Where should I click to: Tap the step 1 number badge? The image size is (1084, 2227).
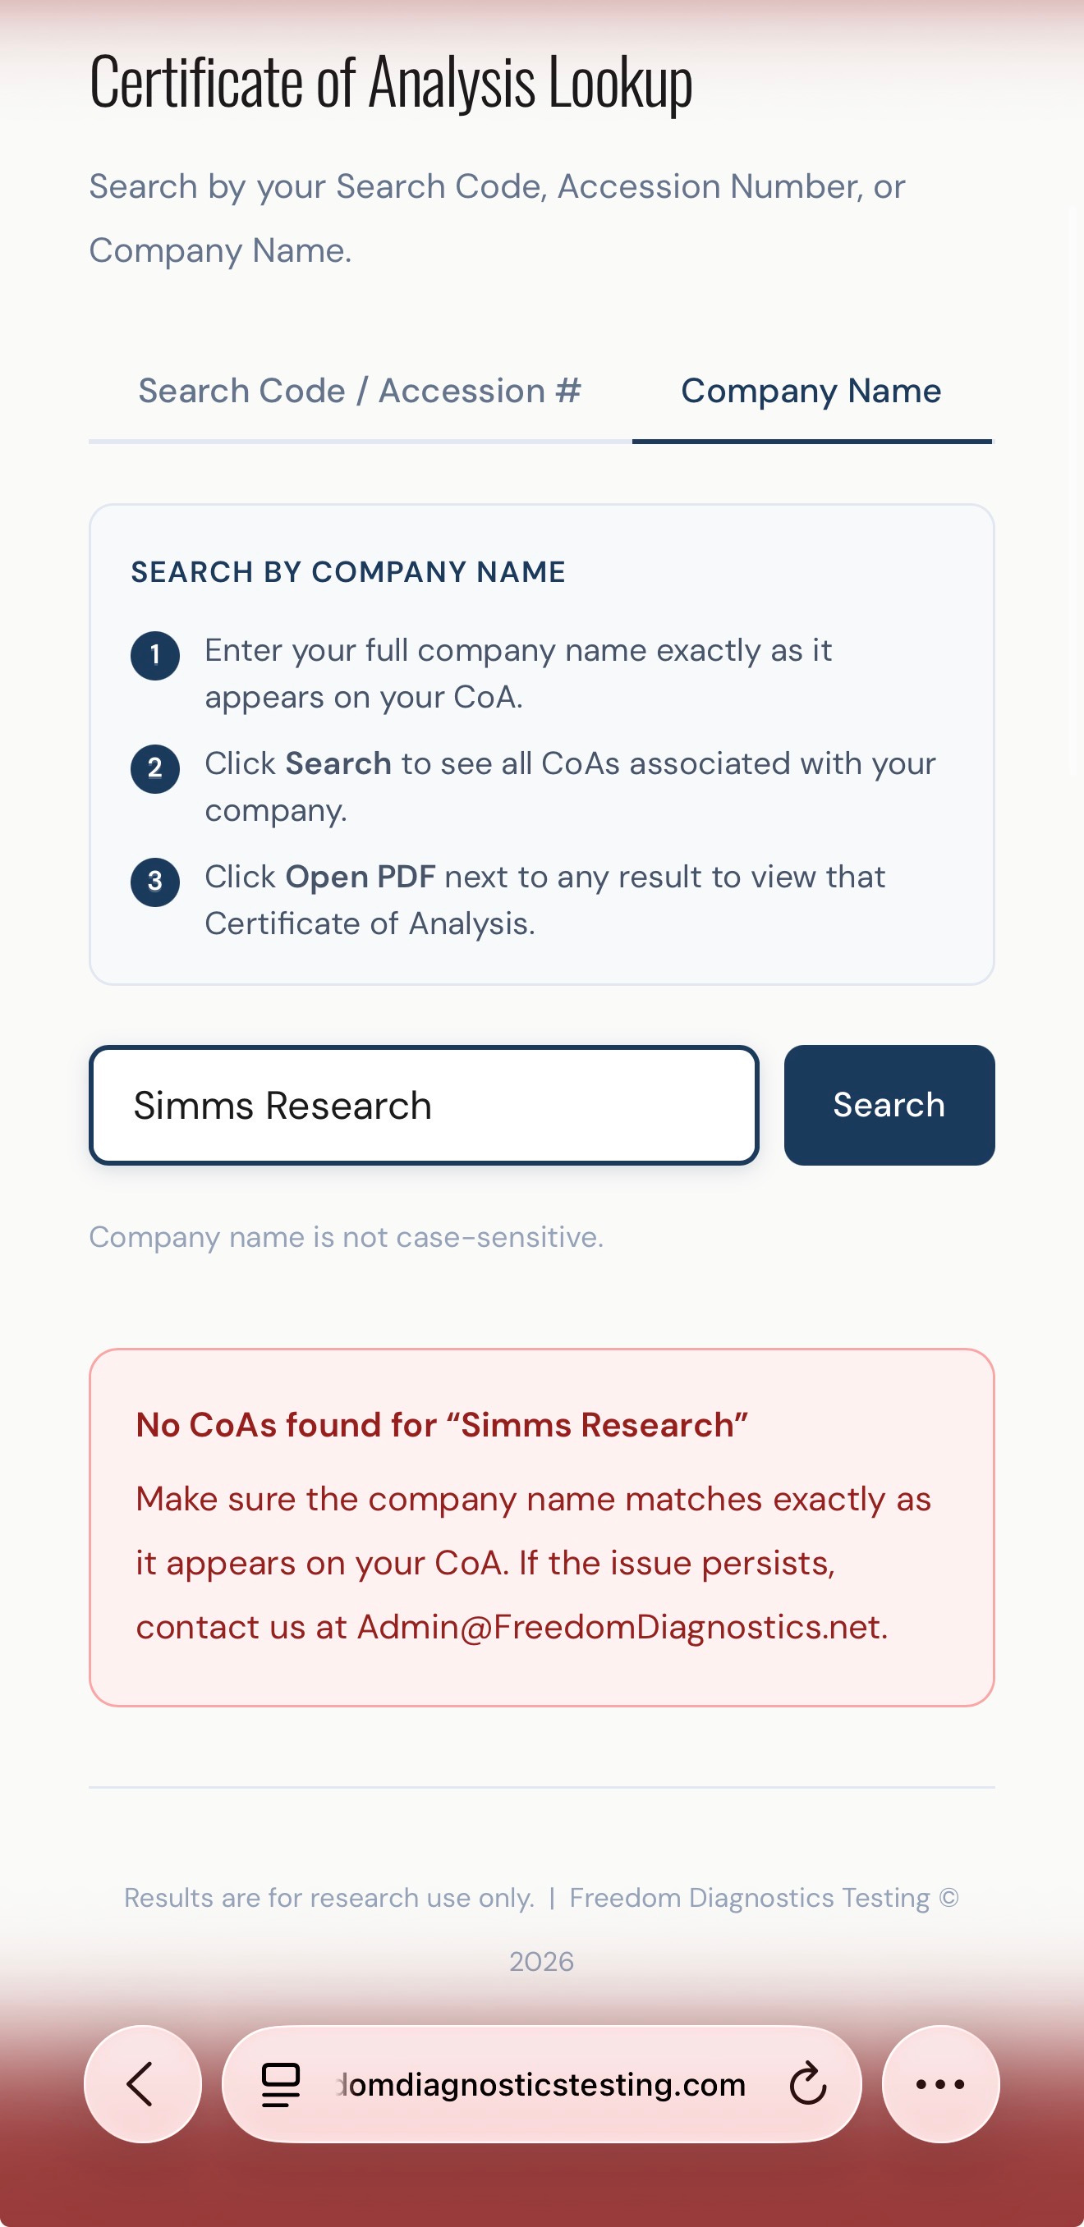point(155,655)
